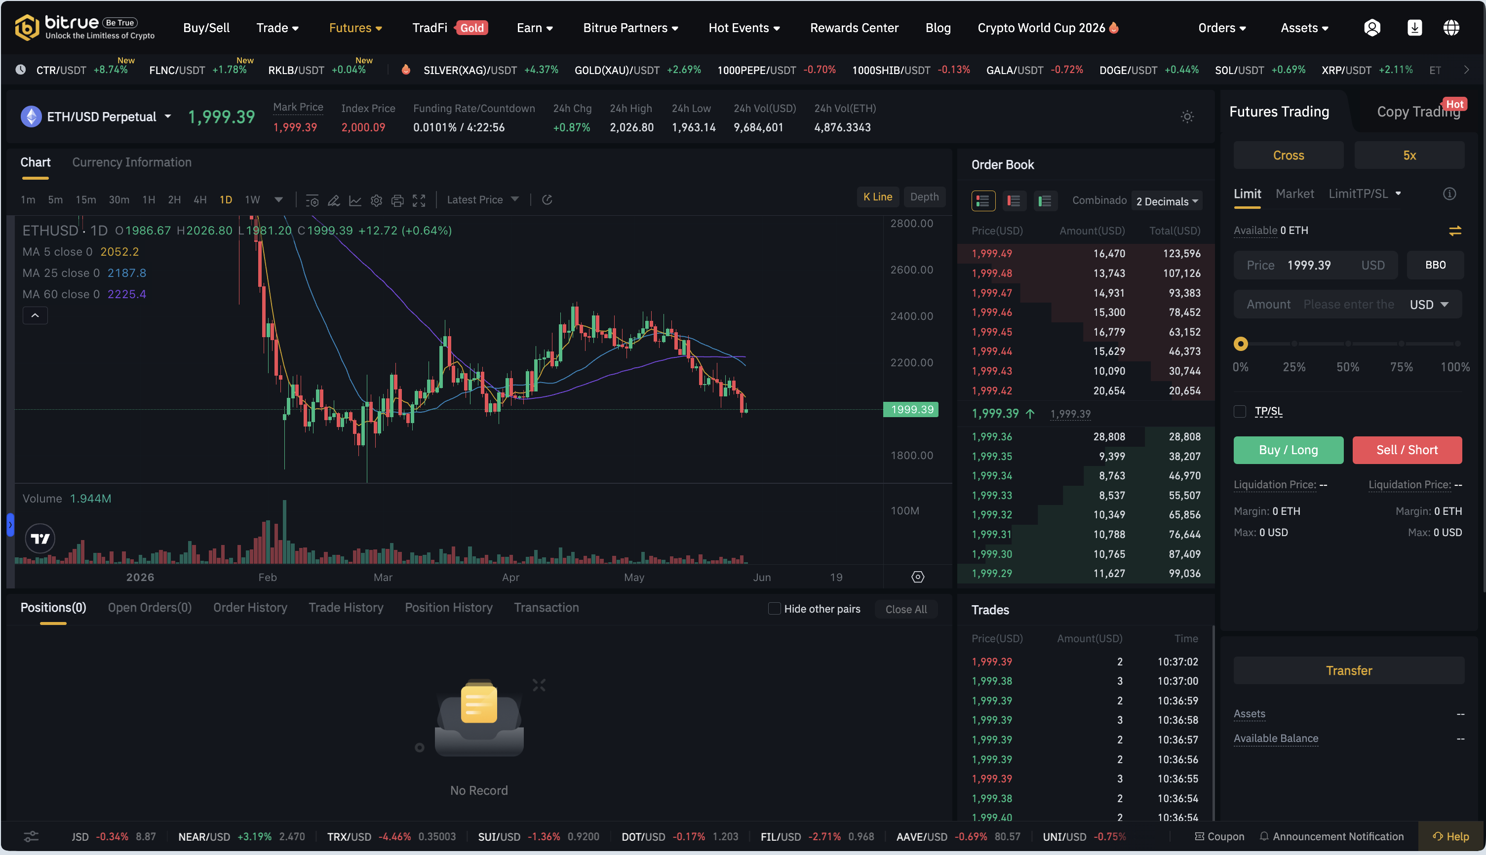This screenshot has width=1486, height=855.
Task: Click the Close All button
Action: (906, 609)
